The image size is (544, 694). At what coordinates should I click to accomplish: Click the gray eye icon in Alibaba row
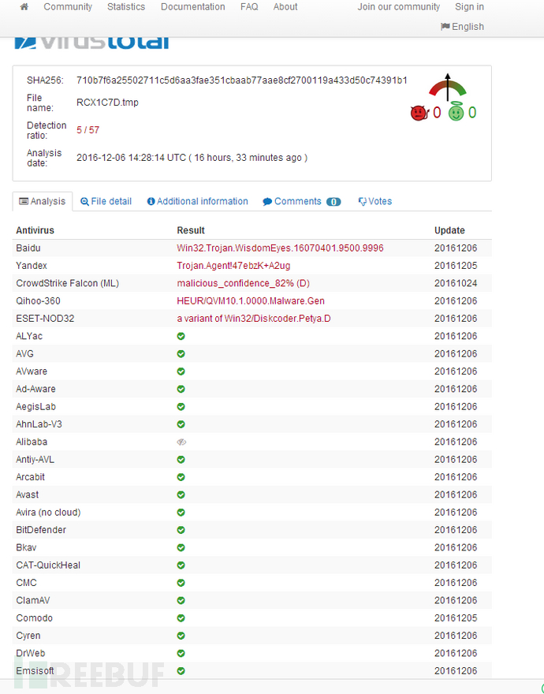click(181, 442)
